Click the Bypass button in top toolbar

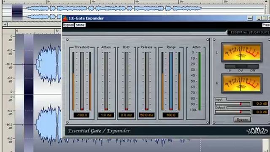click(68, 25)
